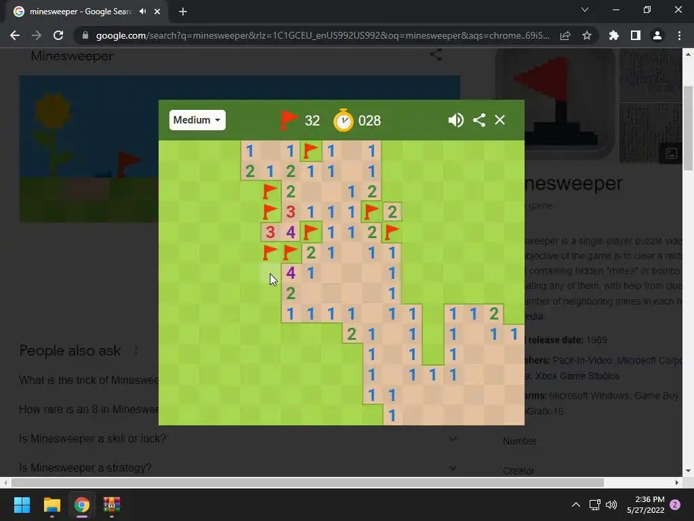Screen dimensions: 694x521
Task: Toggle Chrome side panel
Action: pyautogui.click(x=636, y=35)
